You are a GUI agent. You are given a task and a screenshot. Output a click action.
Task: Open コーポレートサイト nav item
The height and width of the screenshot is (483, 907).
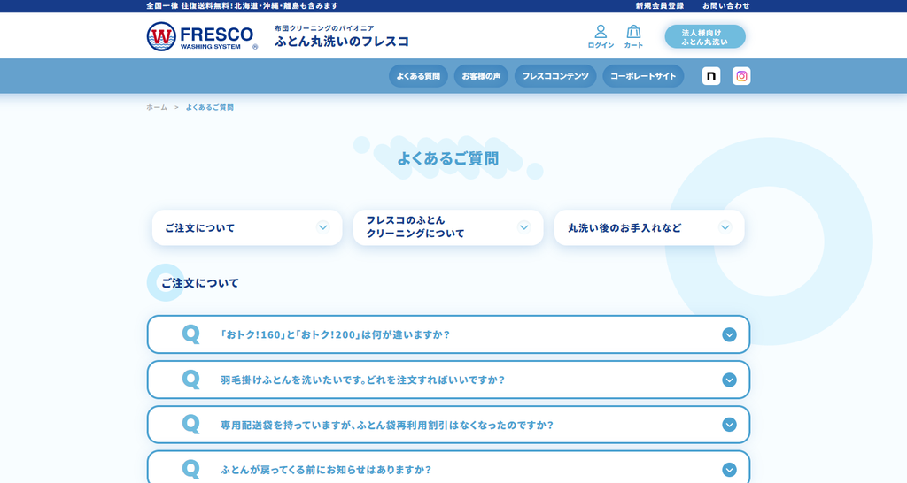click(643, 76)
